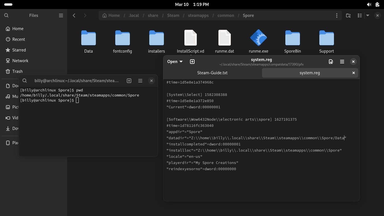This screenshot has height=216, width=384.
Task: Click the .local path segment
Action: coord(134,15)
